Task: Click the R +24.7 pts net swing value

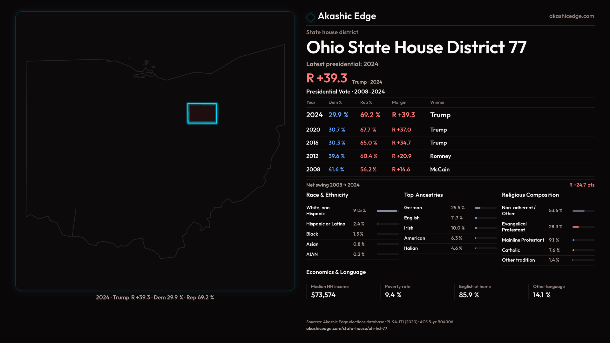Action: [x=581, y=185]
